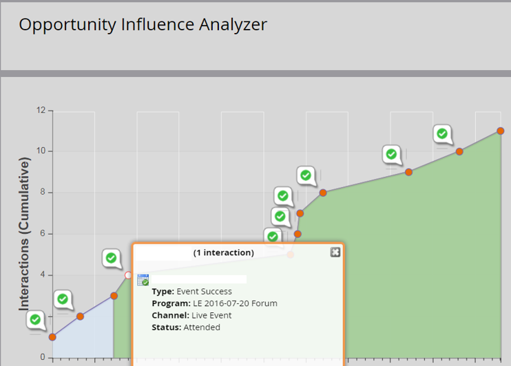Click success bubble above the 9-interaction point

coord(391,154)
